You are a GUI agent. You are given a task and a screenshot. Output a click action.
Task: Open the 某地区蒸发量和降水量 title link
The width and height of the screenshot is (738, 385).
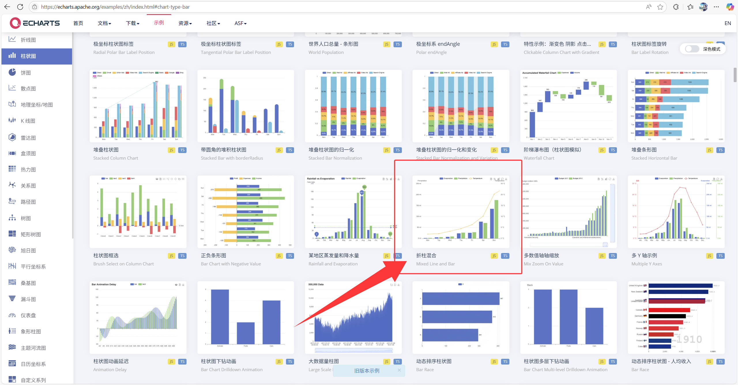(334, 256)
